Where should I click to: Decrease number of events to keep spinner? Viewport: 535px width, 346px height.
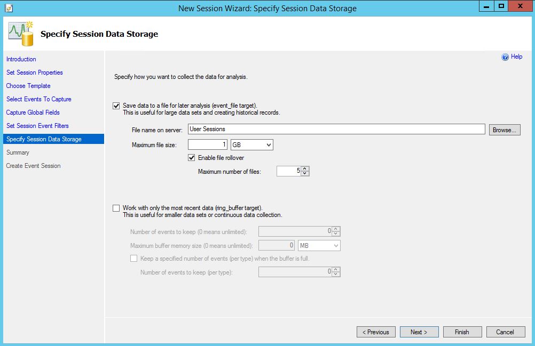[336, 234]
